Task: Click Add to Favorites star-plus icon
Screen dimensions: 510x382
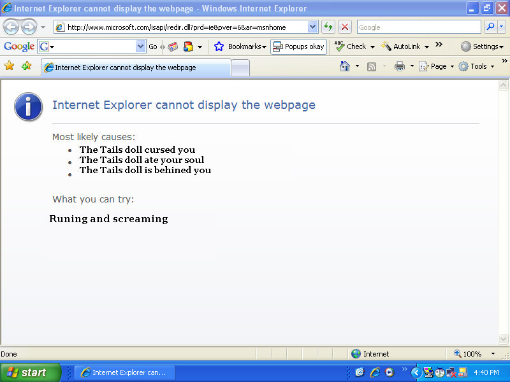Action: pos(26,66)
